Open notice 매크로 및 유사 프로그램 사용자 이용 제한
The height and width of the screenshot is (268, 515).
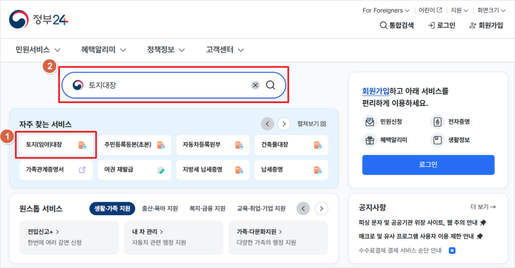click(x=420, y=236)
